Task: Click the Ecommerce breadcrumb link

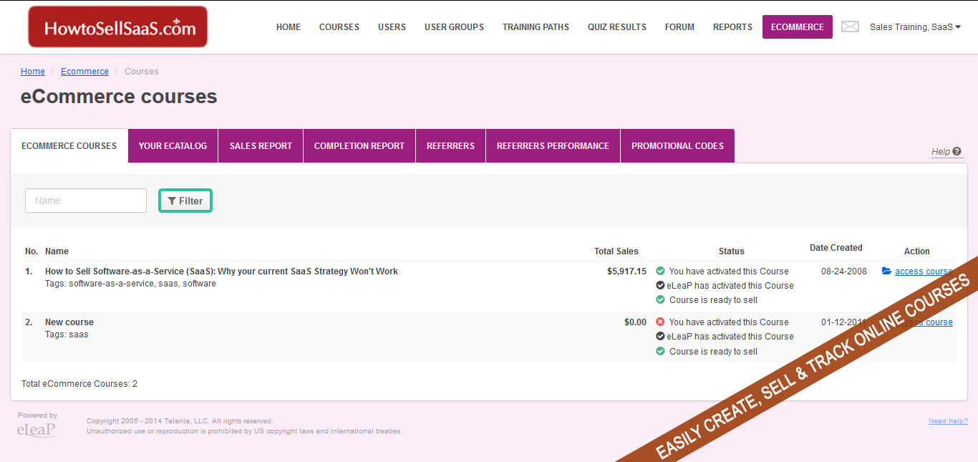Action: [x=84, y=72]
